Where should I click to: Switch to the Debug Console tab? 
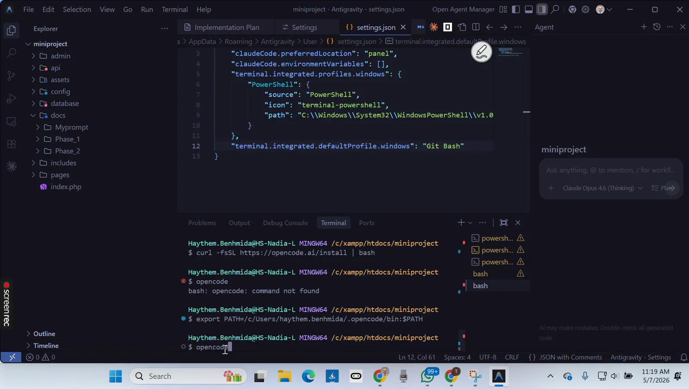[x=285, y=222]
